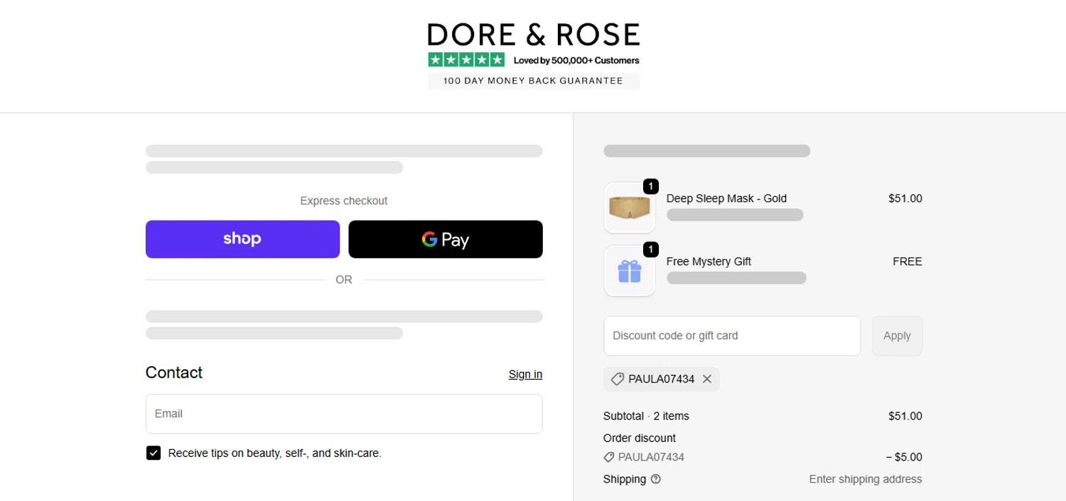The height and width of the screenshot is (501, 1066).
Task: Click the 100 Day Money Back Guarantee banner
Action: tap(534, 81)
